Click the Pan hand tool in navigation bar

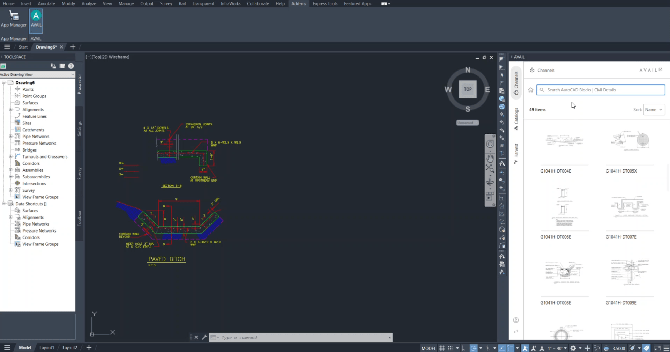(x=490, y=159)
